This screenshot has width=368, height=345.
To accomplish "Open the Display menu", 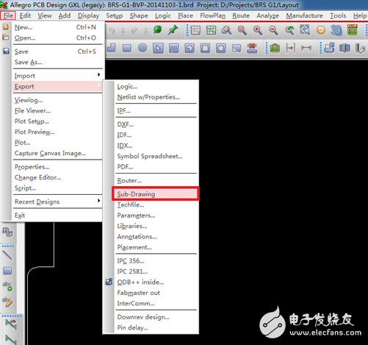I will point(88,15).
